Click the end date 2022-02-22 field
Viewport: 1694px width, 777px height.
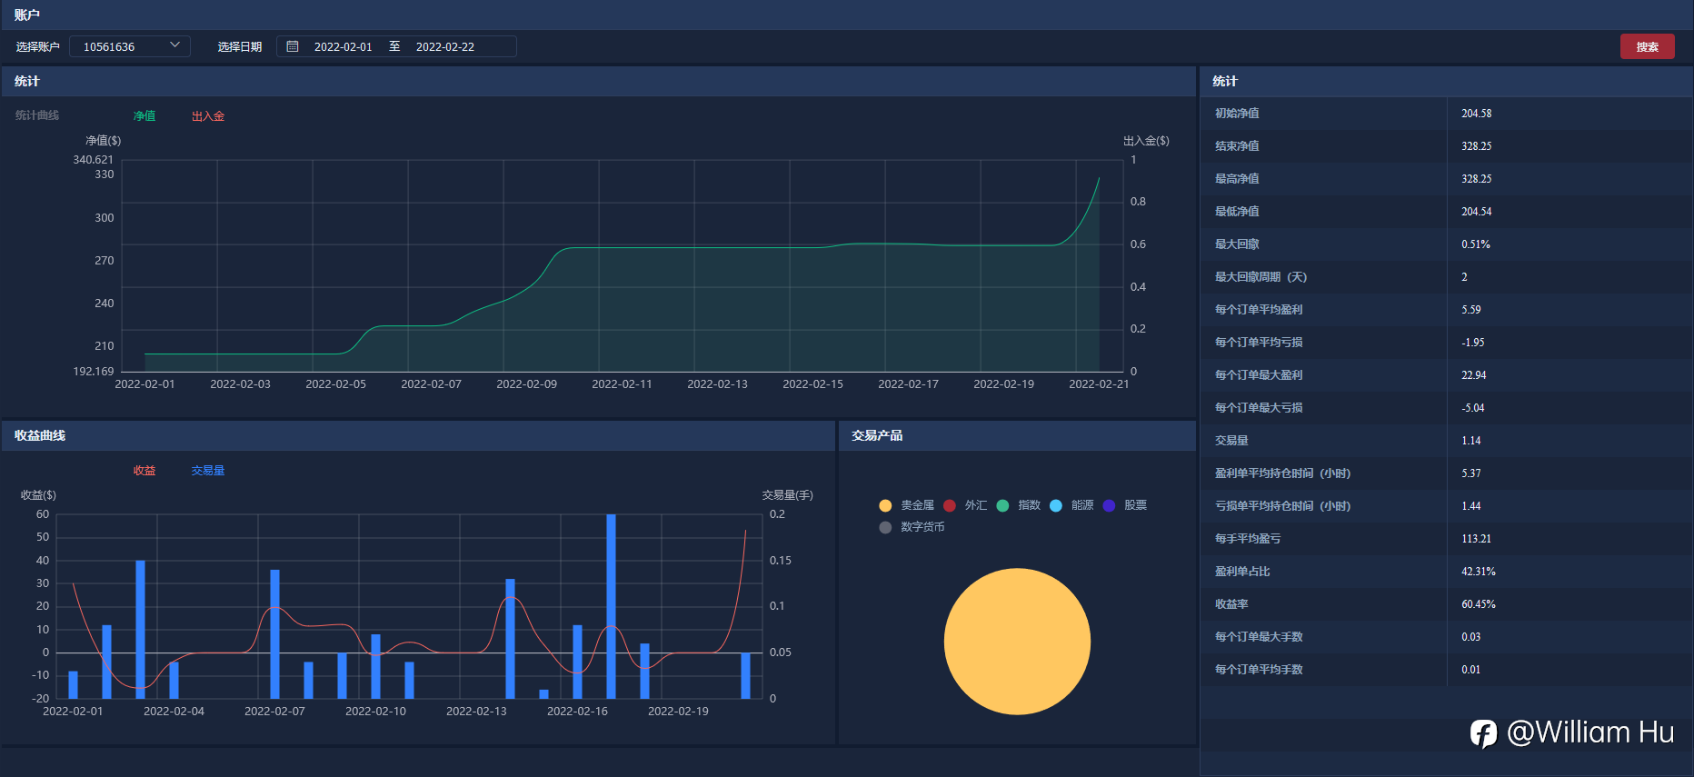point(445,46)
